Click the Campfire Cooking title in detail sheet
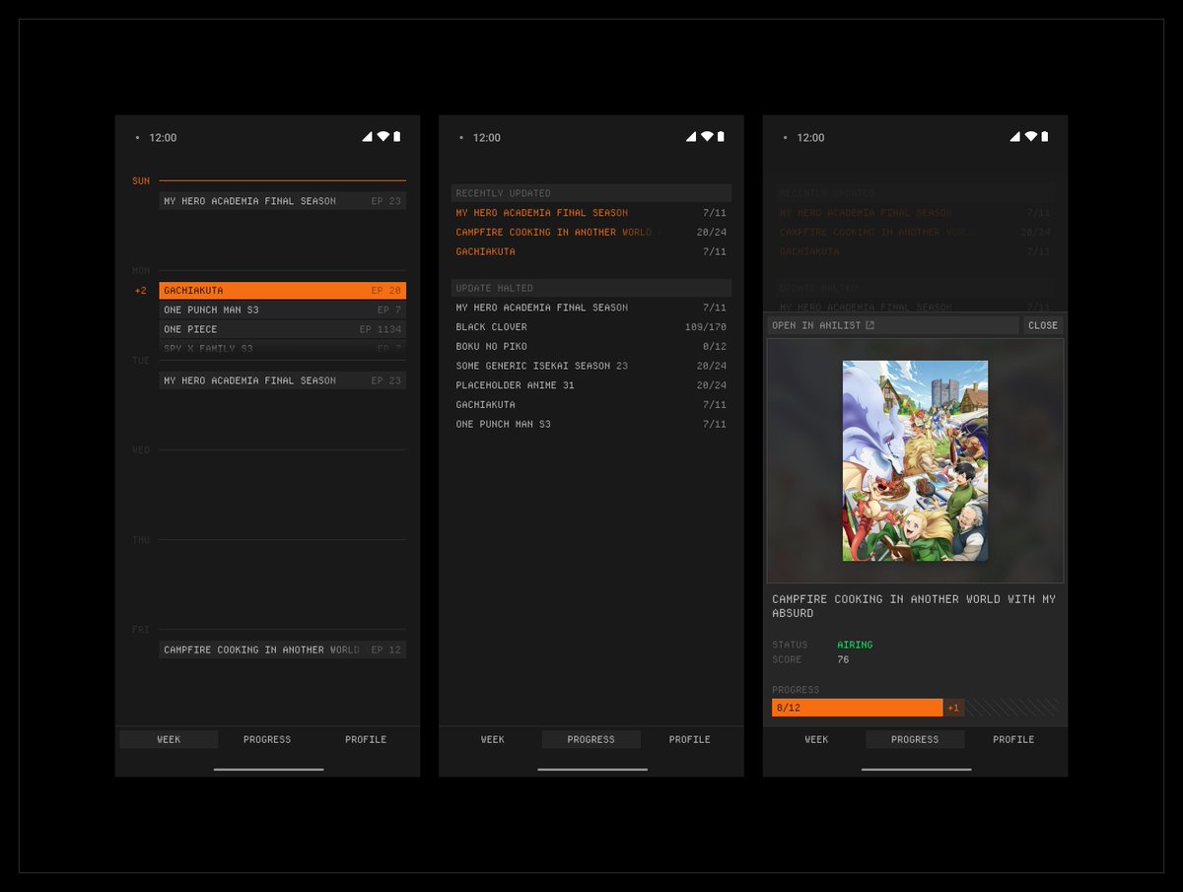The height and width of the screenshot is (892, 1183). click(x=914, y=606)
